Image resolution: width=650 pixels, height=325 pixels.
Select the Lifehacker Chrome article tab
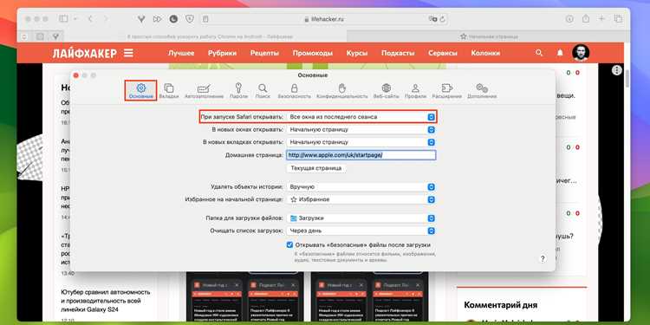coord(210,36)
